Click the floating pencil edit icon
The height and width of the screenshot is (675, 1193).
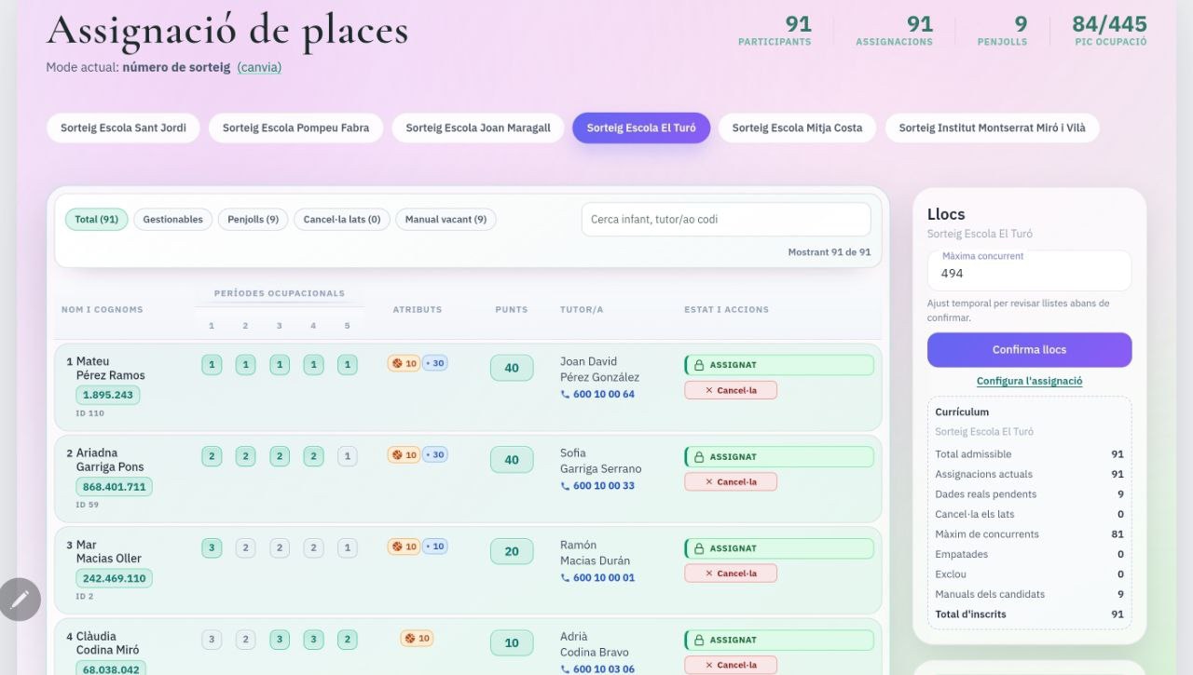click(x=20, y=600)
